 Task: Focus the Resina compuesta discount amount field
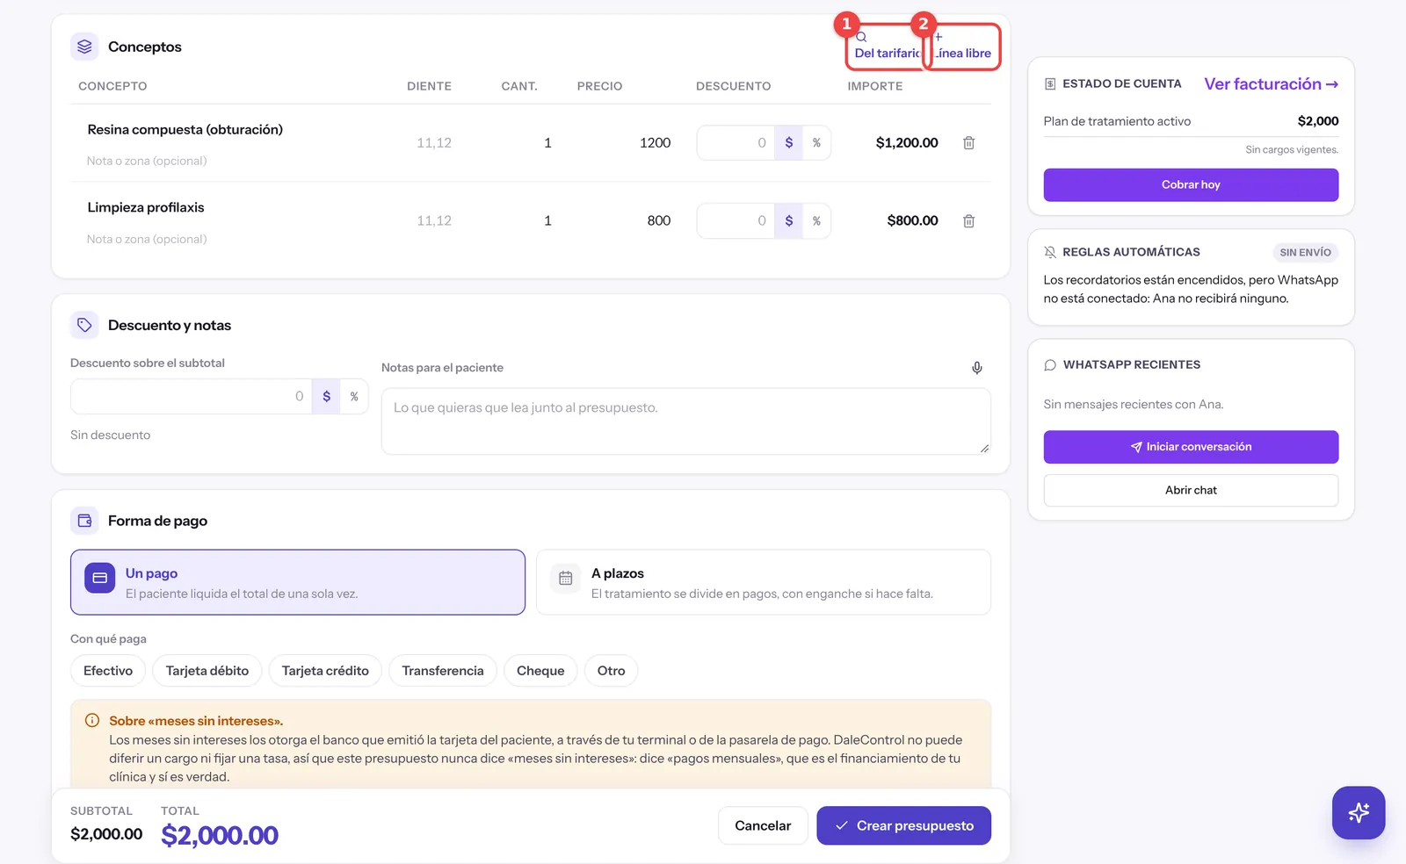click(x=736, y=143)
